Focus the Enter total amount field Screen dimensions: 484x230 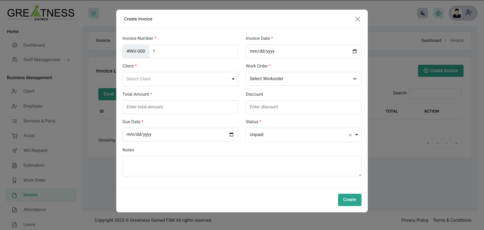[x=180, y=107]
